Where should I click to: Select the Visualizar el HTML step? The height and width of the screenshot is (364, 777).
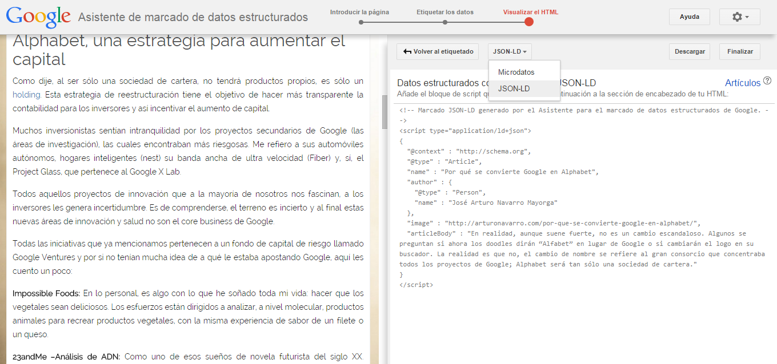tap(531, 12)
